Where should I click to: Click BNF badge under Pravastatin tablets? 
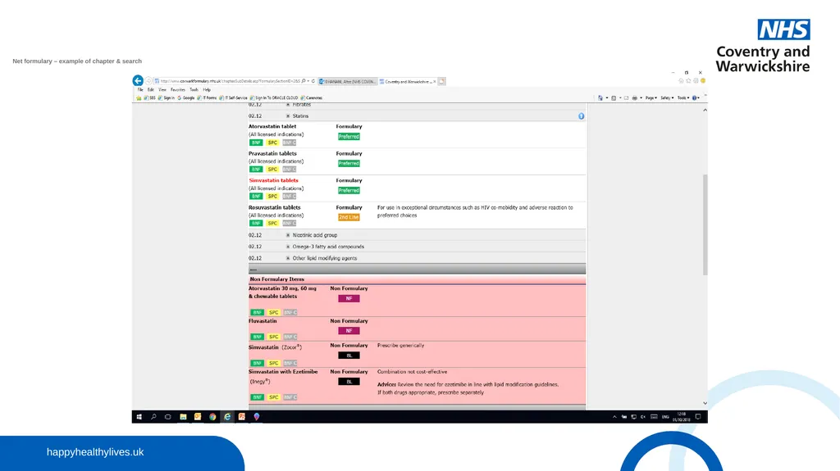coord(256,169)
